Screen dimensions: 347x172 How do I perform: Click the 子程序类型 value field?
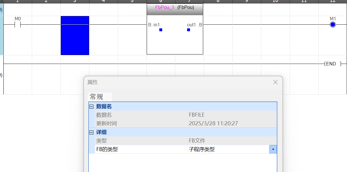point(228,149)
